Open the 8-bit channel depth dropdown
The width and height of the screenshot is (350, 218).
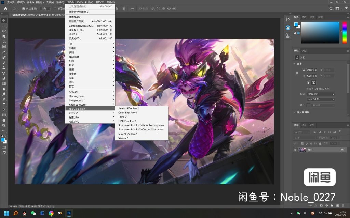pyautogui.click(x=321, y=99)
